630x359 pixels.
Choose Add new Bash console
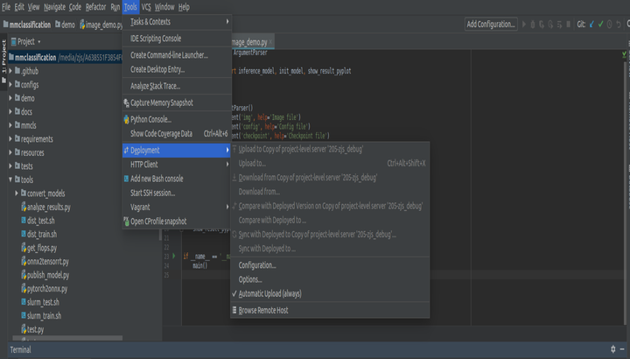coord(177,179)
